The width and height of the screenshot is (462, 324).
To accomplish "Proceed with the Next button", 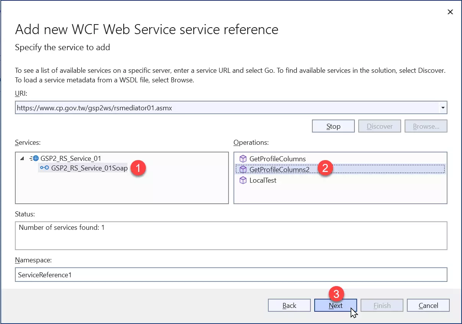I will [336, 305].
